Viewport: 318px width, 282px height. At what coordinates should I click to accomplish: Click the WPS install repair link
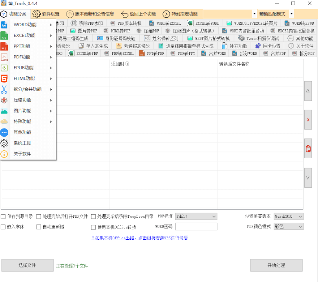139,238
